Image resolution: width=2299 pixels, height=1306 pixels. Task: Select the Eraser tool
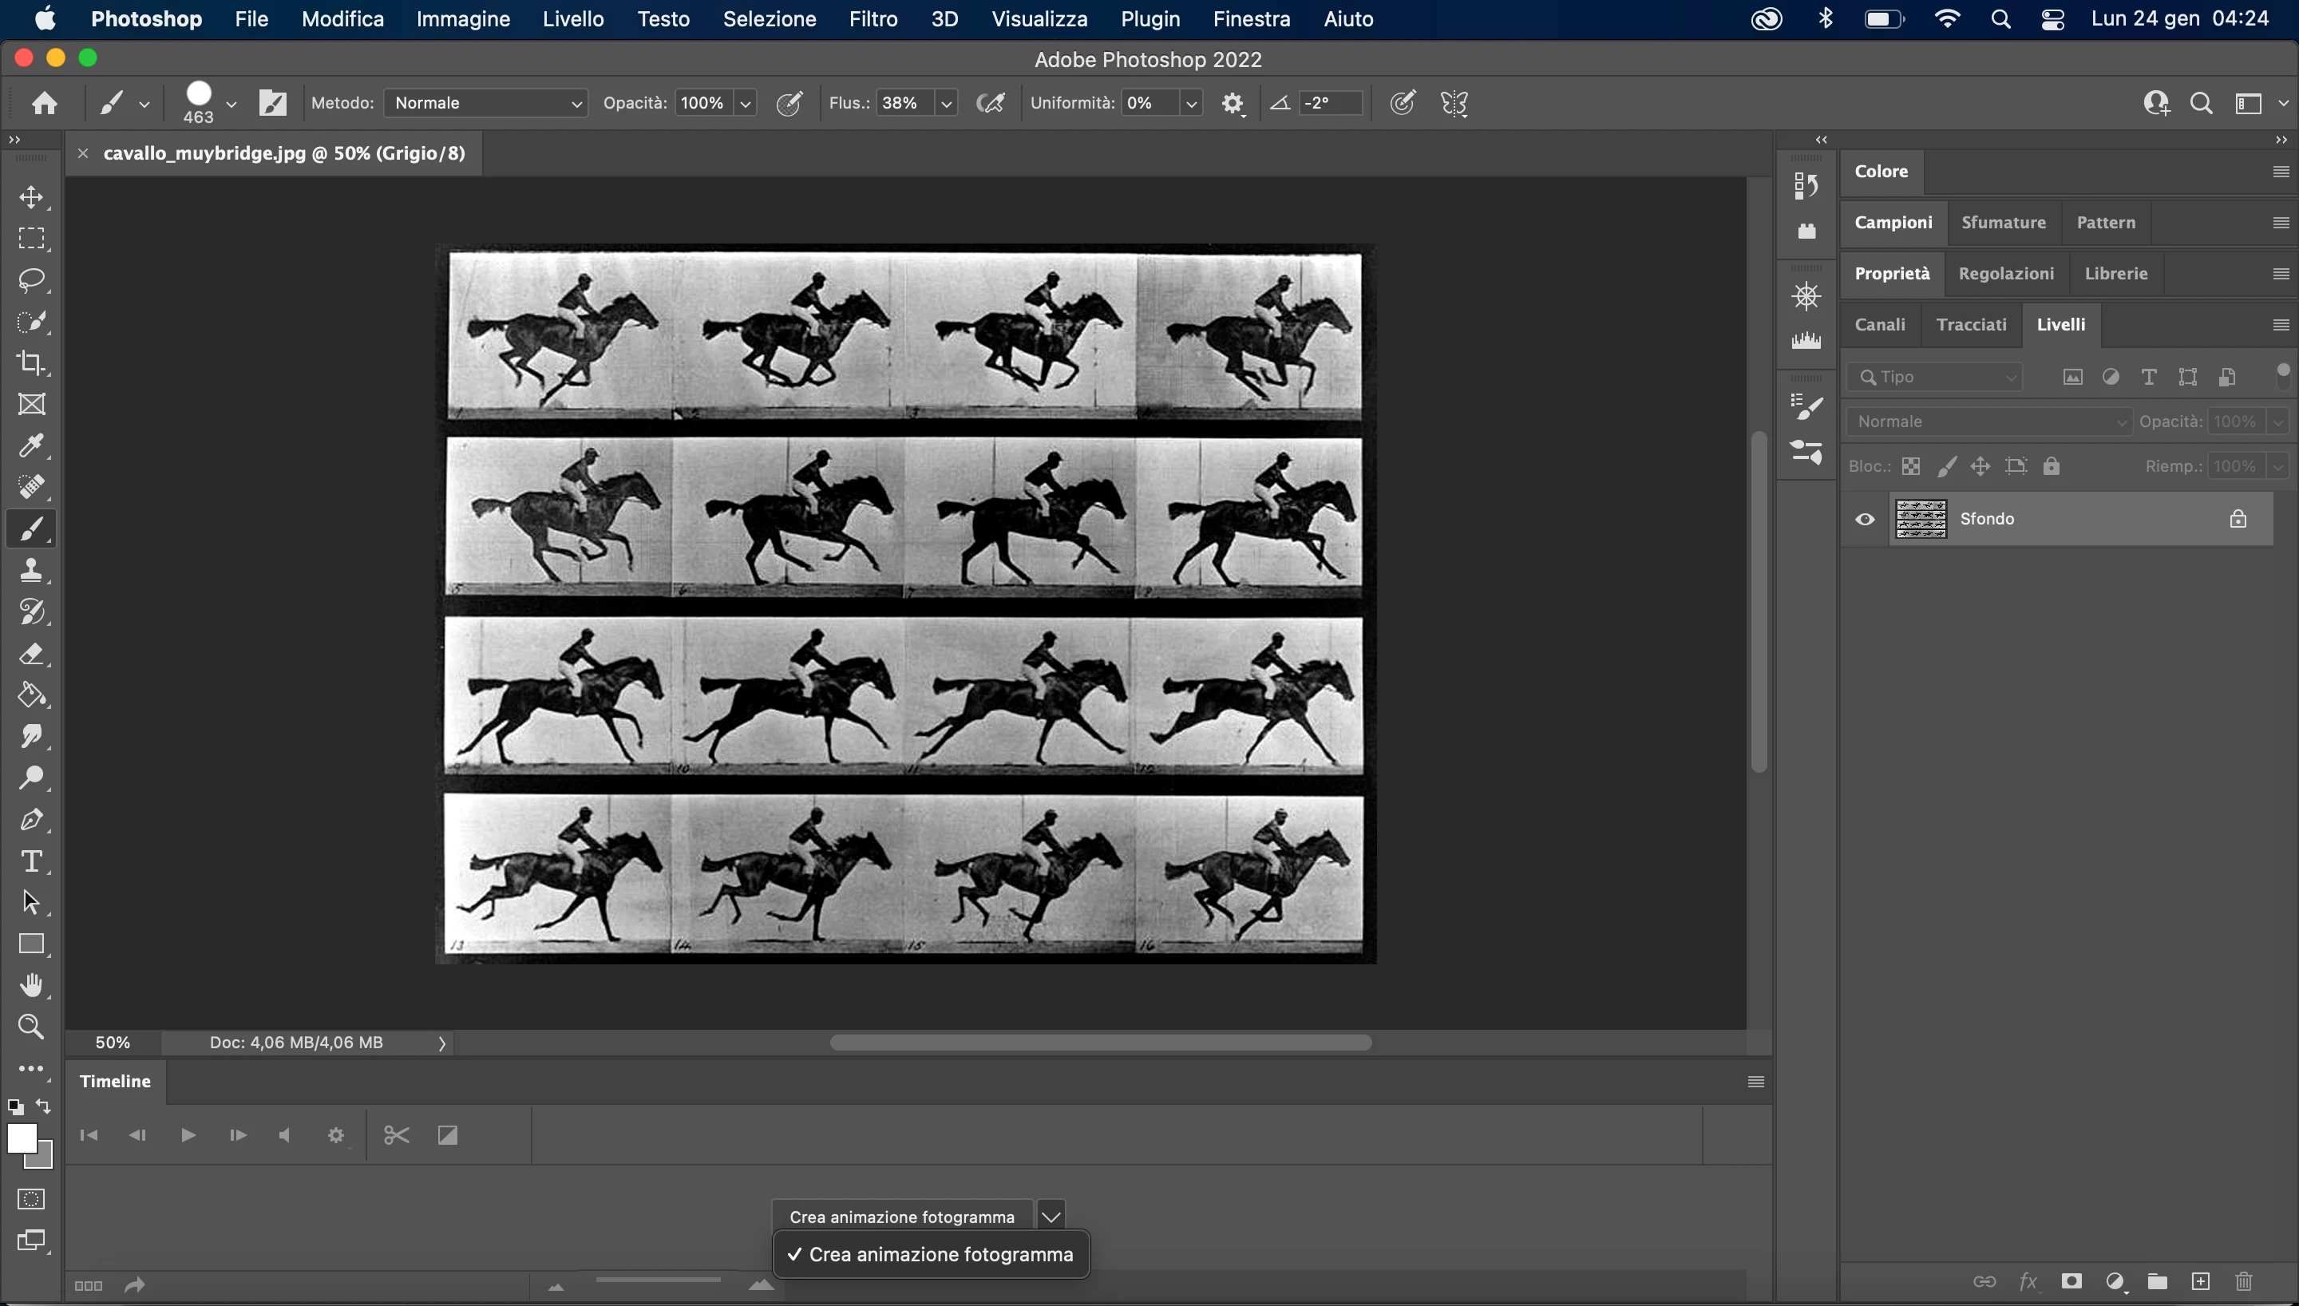(31, 654)
